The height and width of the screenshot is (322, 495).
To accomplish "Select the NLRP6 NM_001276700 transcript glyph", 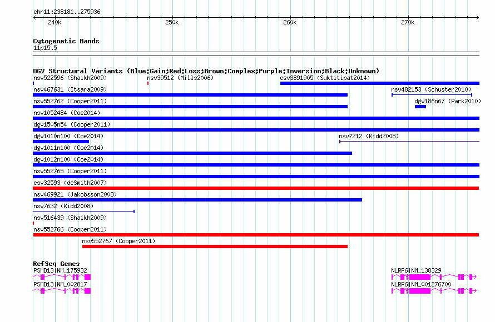I will pos(434,291).
